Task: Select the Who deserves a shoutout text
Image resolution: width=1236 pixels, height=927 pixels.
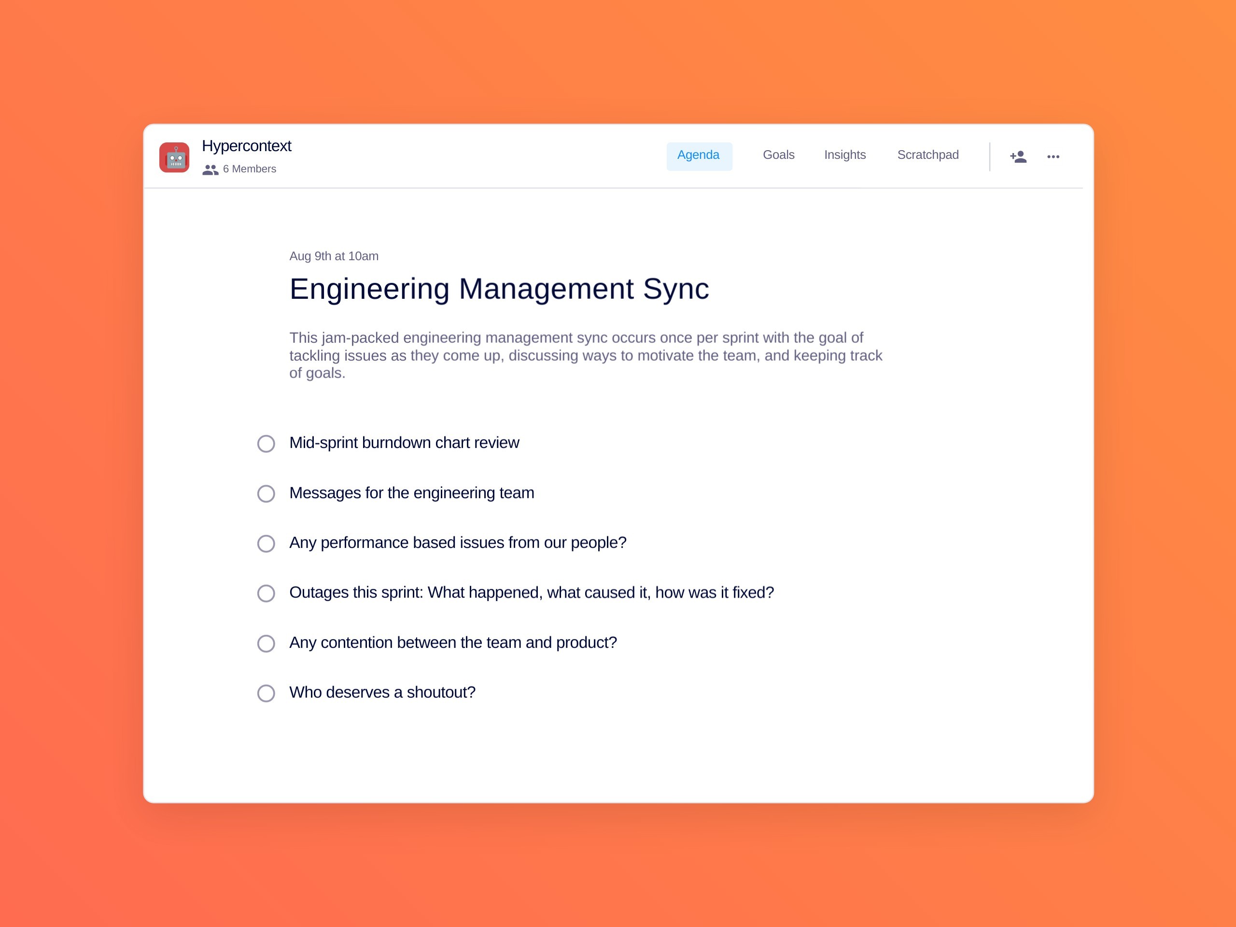Action: pos(382,692)
